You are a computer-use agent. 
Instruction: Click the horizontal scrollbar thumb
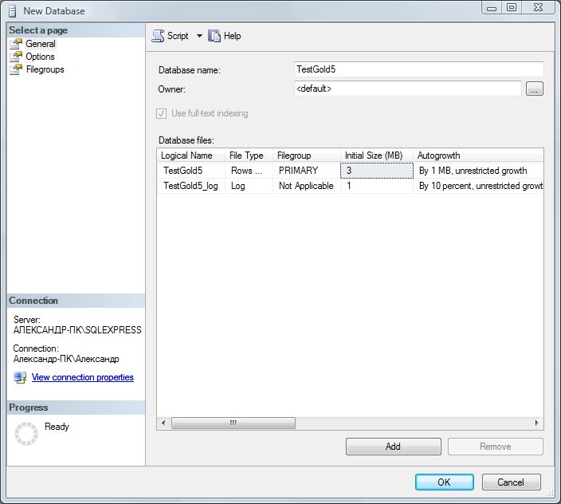click(233, 423)
